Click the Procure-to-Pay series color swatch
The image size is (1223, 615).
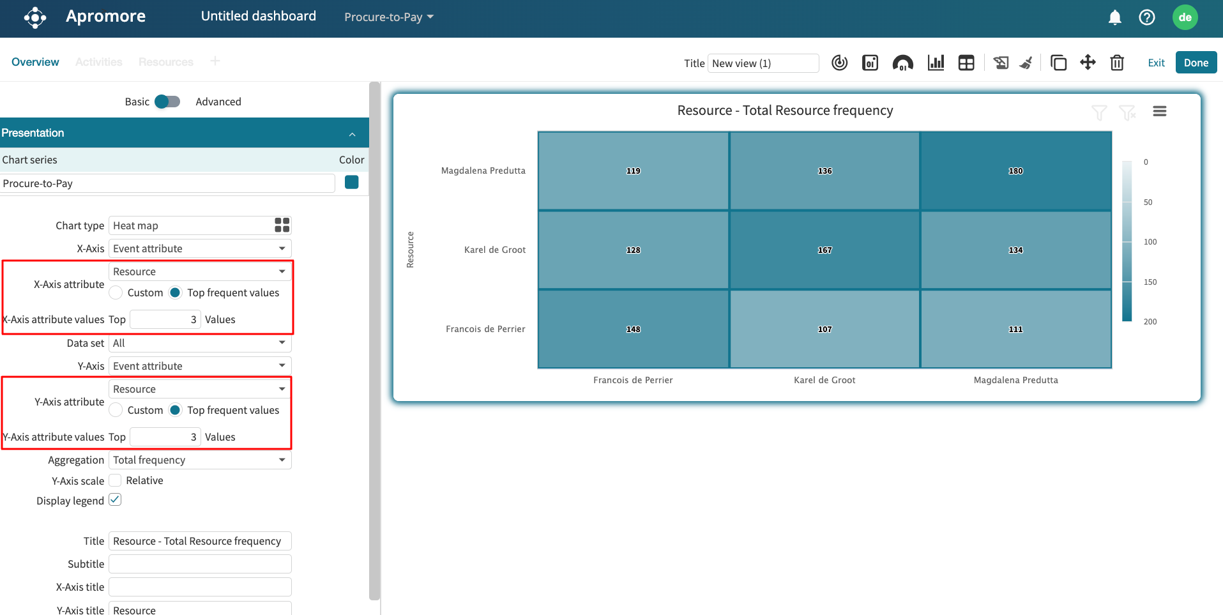point(351,183)
